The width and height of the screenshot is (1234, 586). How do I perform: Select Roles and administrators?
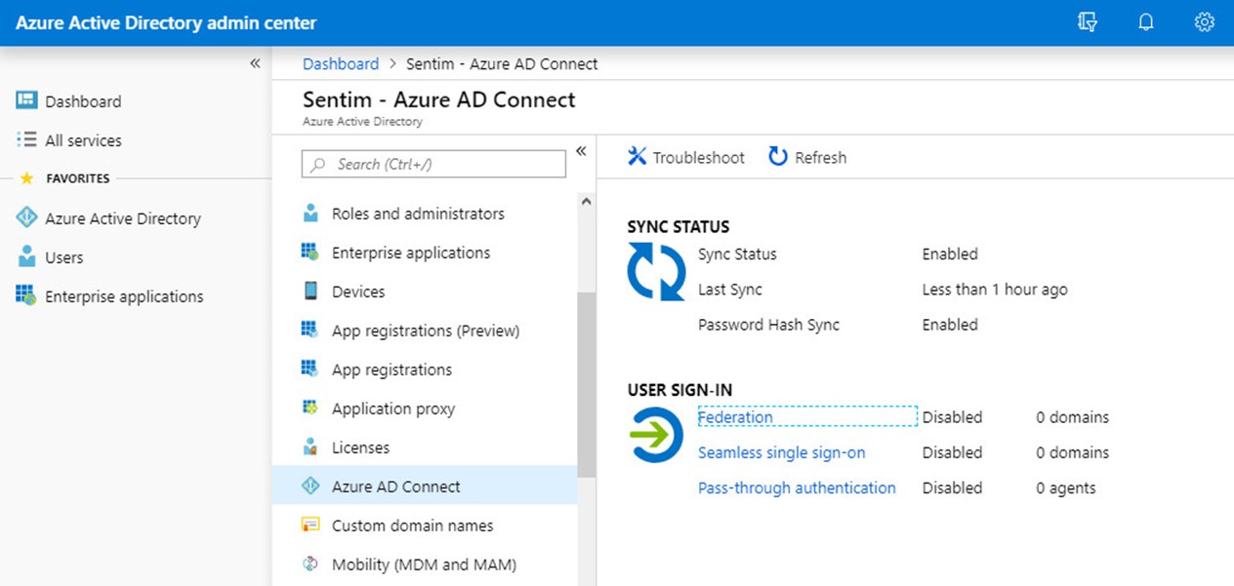[418, 214]
